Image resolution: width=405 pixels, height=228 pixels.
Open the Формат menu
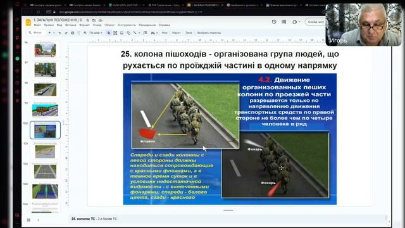(84, 25)
